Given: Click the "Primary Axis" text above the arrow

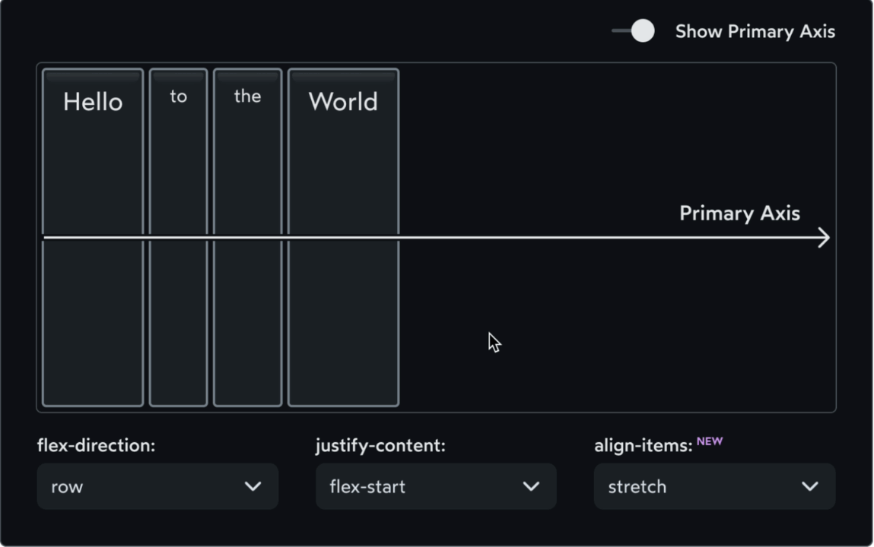Looking at the screenshot, I should 739,213.
